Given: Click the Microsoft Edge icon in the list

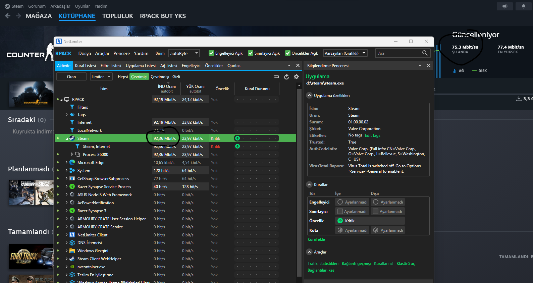Looking at the screenshot, I should click(72, 162).
